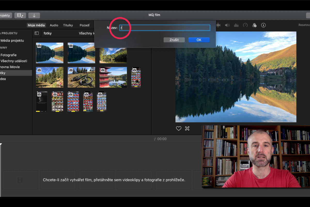
Task: Open the Všechny clip filter dropdown
Action: coord(87,33)
